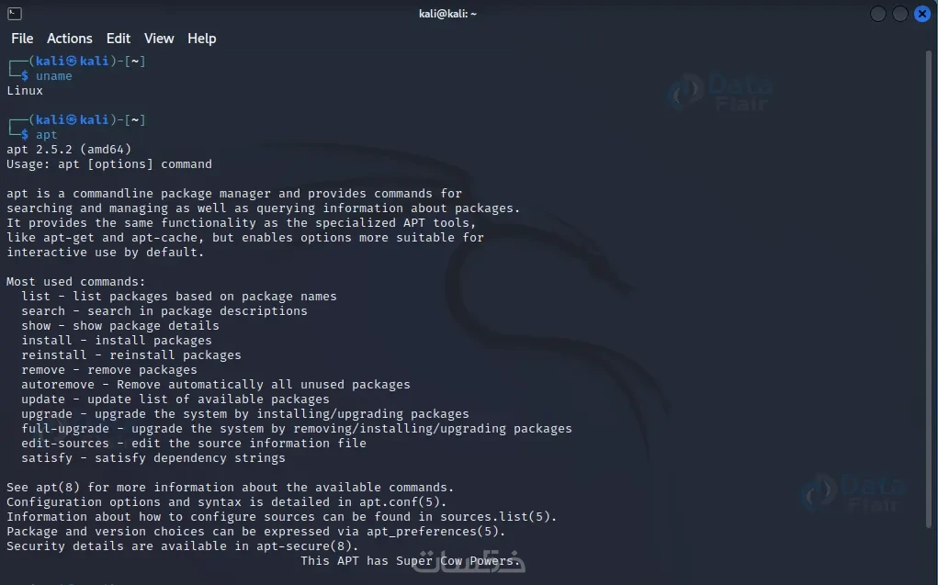Close the terminal window with the blue X
The height and width of the screenshot is (585, 938).
coord(922,14)
